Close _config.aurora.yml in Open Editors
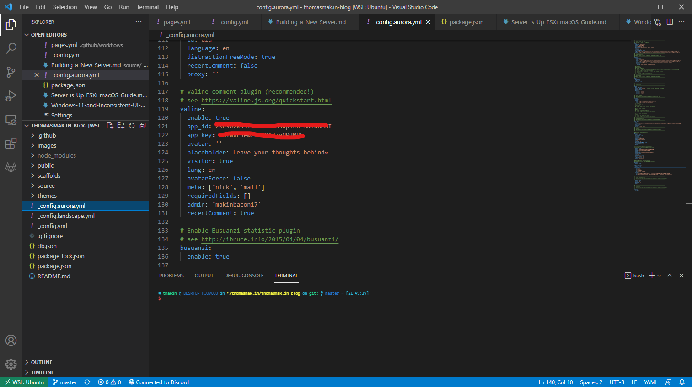The width and height of the screenshot is (692, 387). click(x=37, y=75)
